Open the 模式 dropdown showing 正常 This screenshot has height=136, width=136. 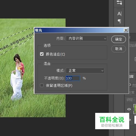pyautogui.click(x=85, y=70)
